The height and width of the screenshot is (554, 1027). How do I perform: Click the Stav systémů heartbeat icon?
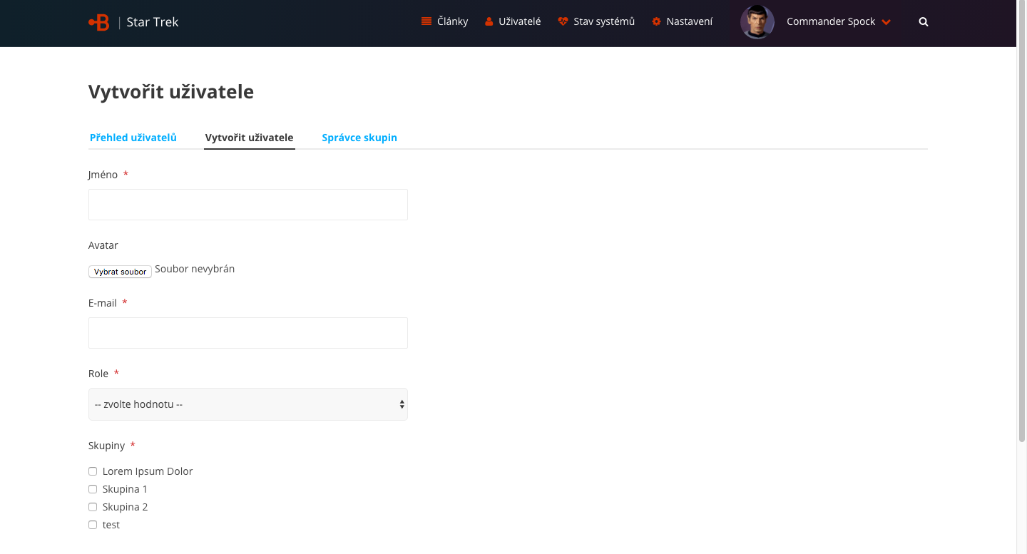coord(563,21)
